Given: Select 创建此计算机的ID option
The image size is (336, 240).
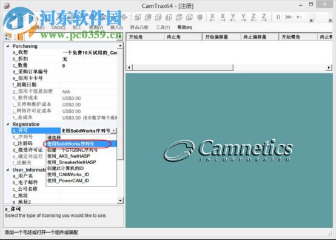Looking at the screenshot, I should click(81, 168).
